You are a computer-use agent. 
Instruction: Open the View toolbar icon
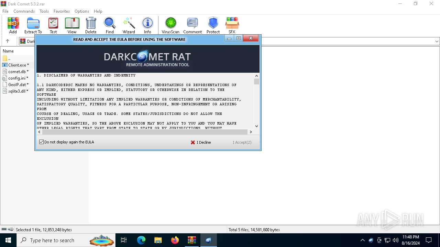(72, 25)
